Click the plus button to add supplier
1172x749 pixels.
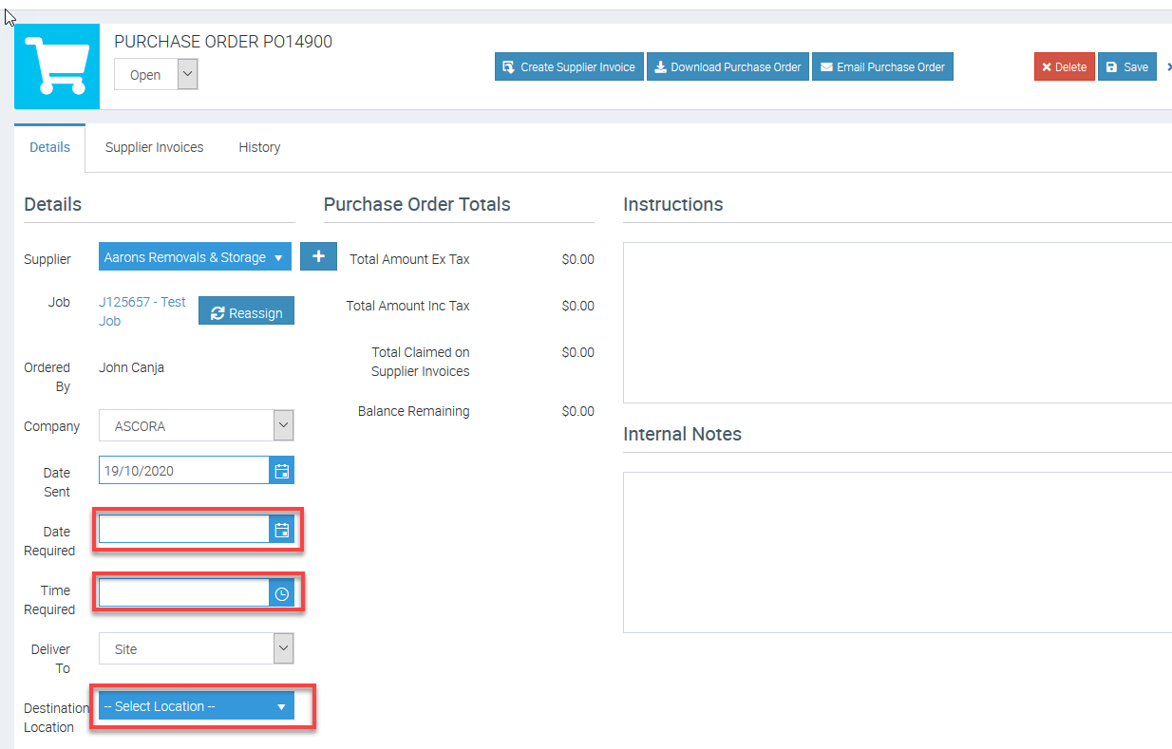pos(318,257)
